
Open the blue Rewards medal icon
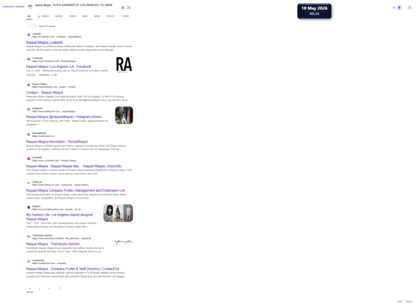pyautogui.click(x=400, y=8)
